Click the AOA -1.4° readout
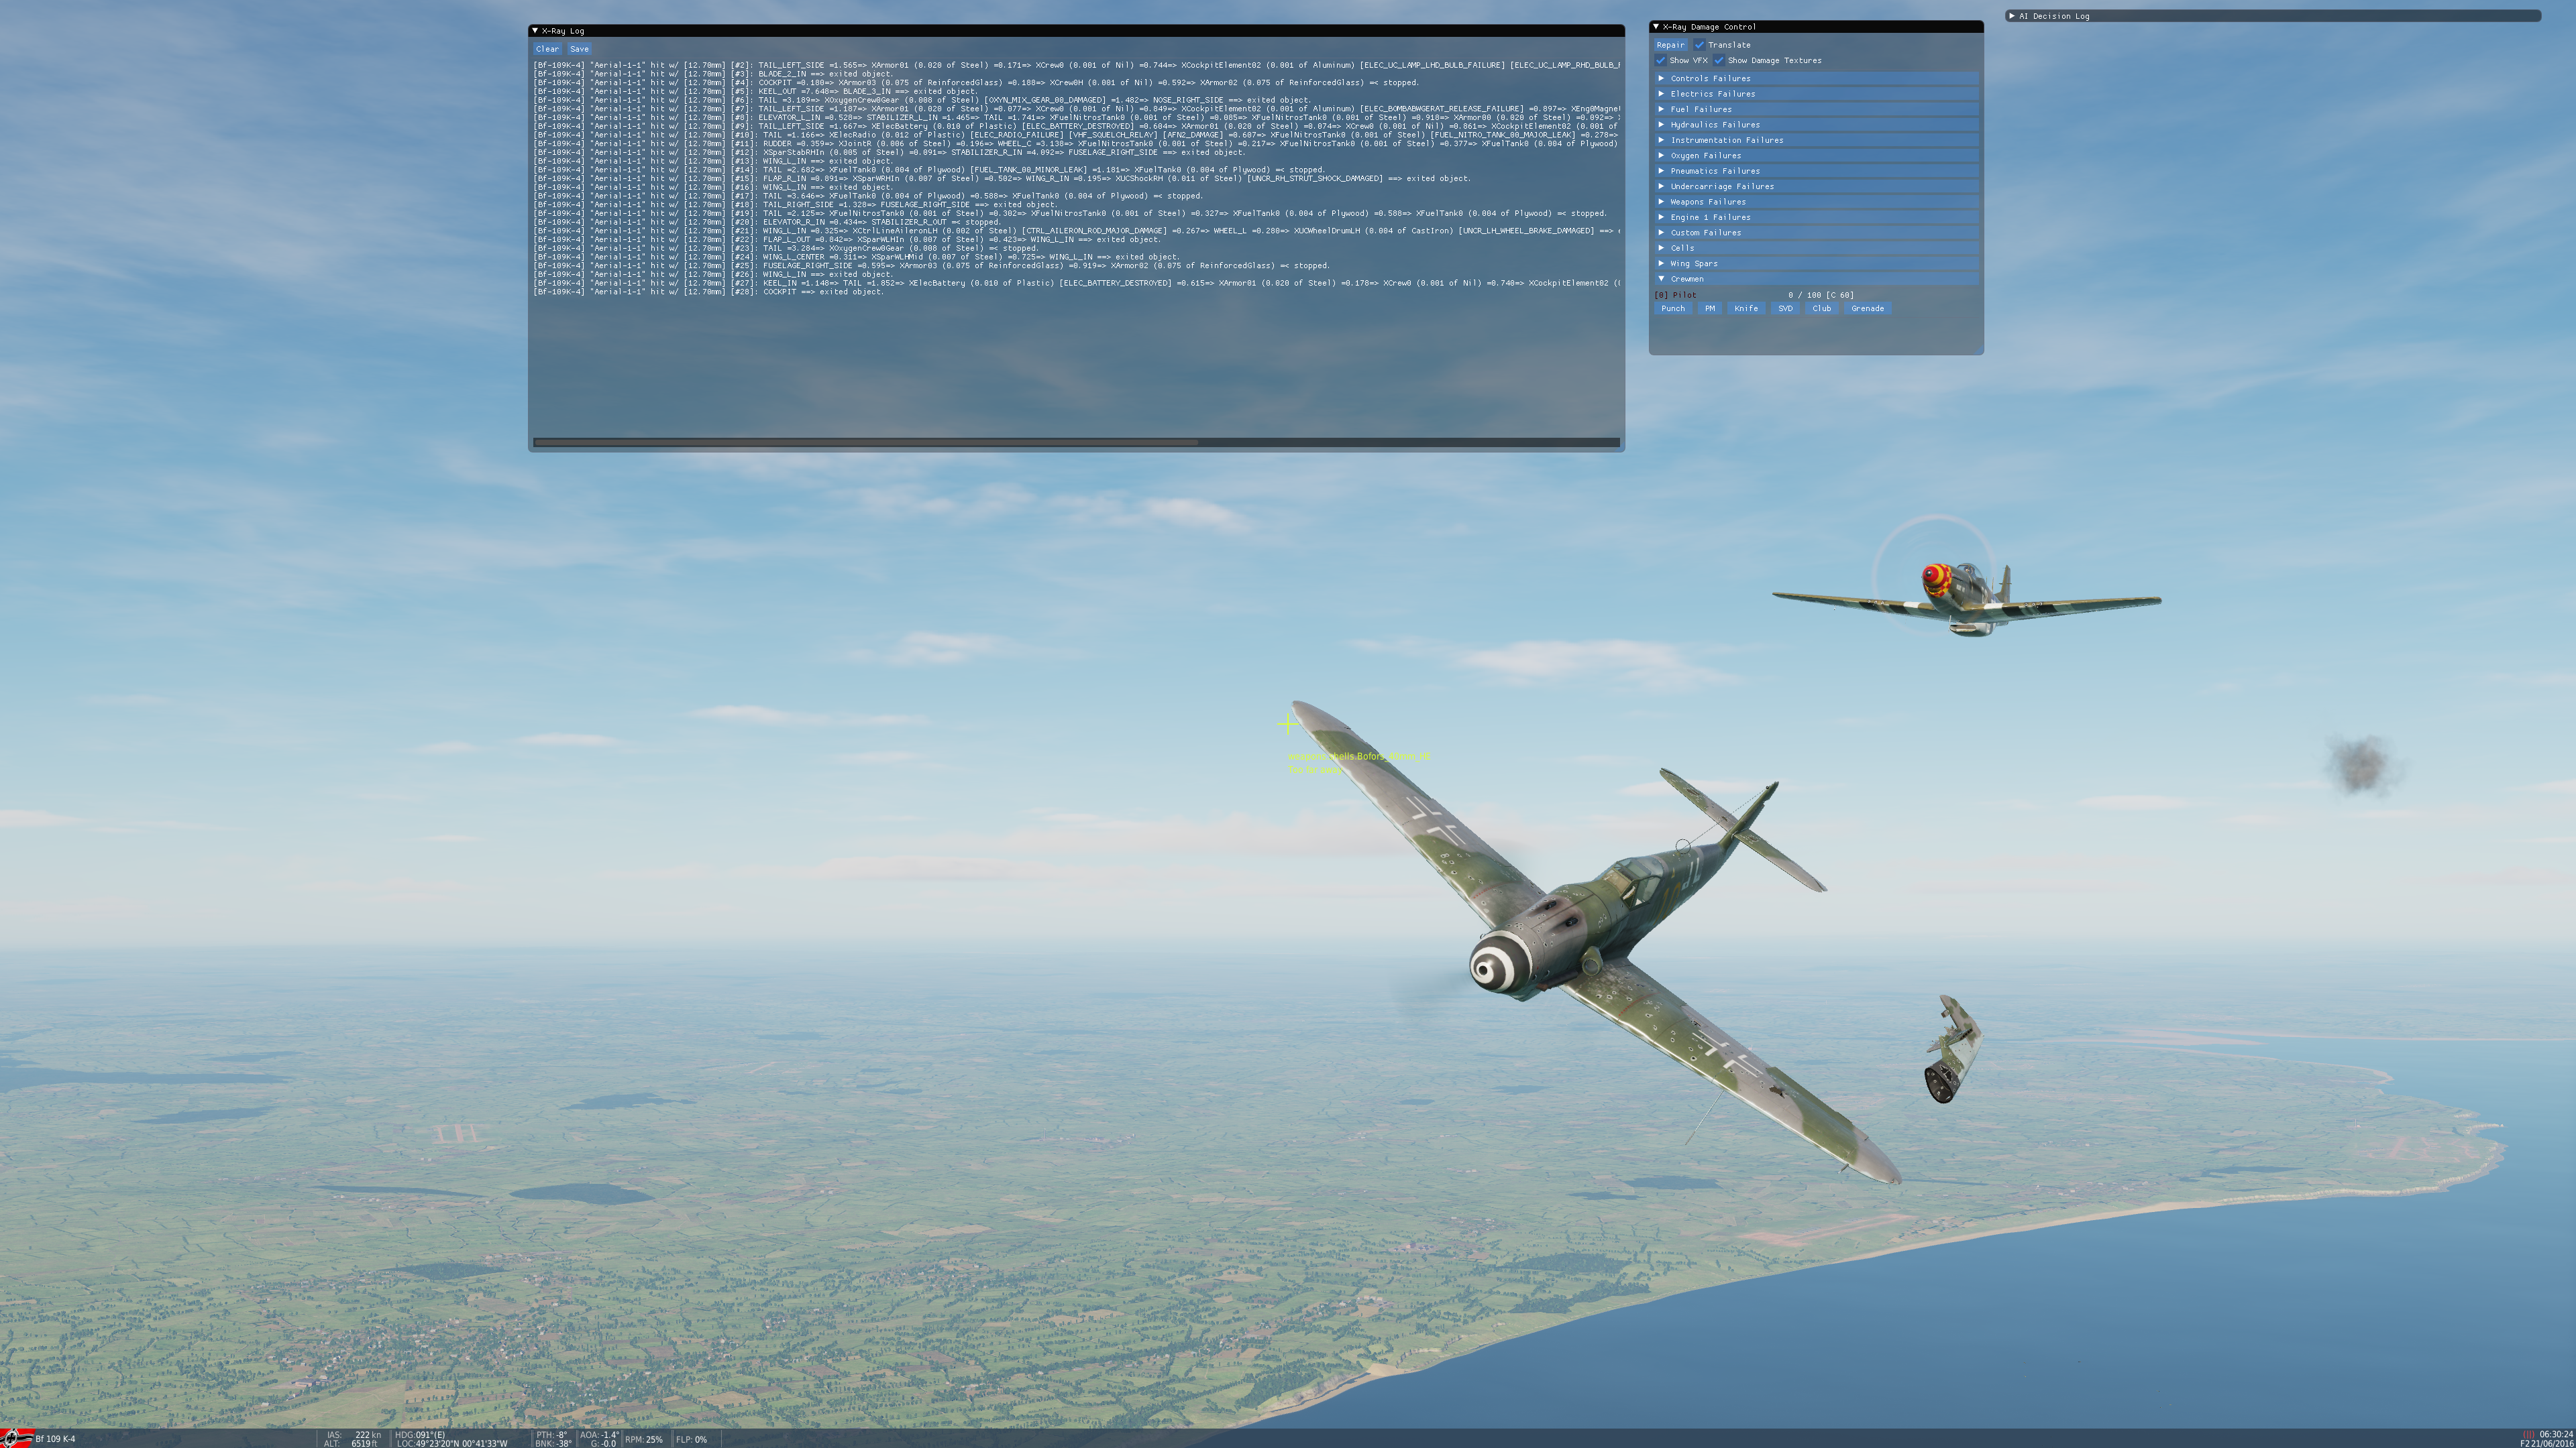This screenshot has height=1448, width=2576. [x=599, y=1435]
